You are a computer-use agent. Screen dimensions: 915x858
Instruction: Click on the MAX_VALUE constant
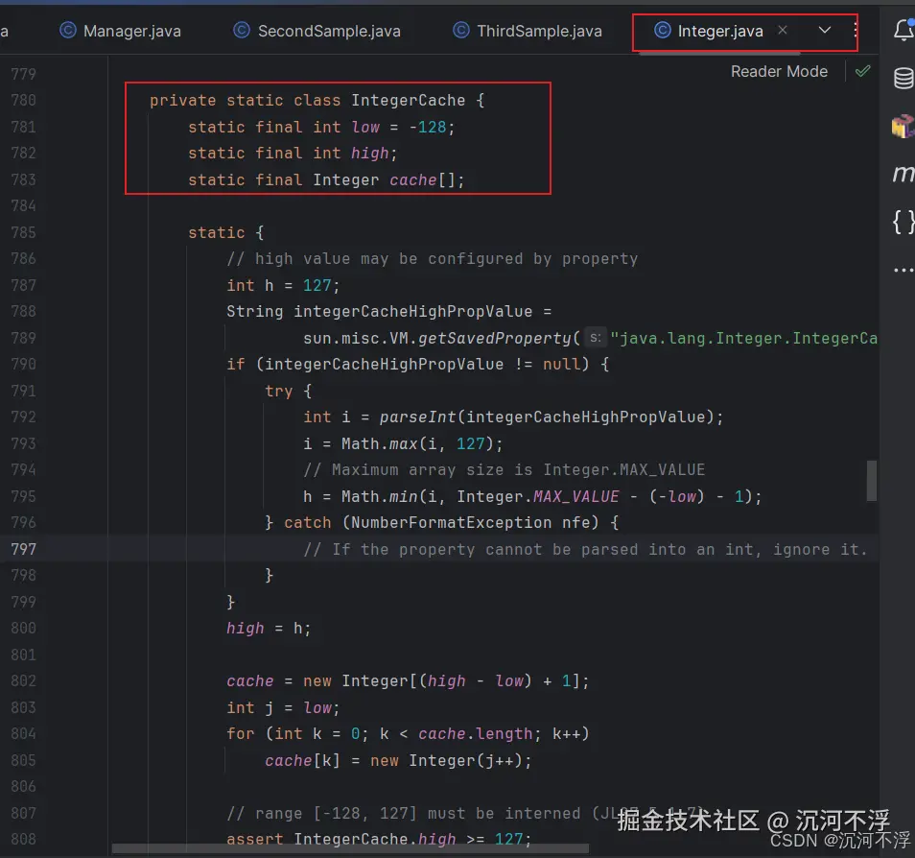576,496
